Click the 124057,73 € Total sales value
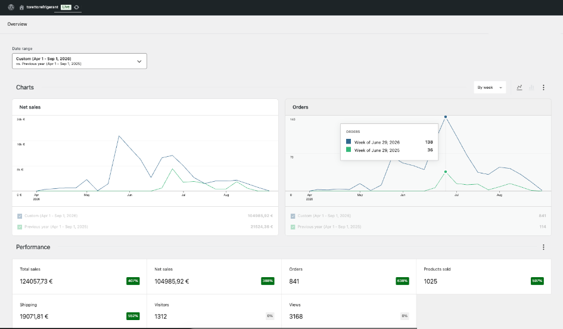 pyautogui.click(x=36, y=281)
